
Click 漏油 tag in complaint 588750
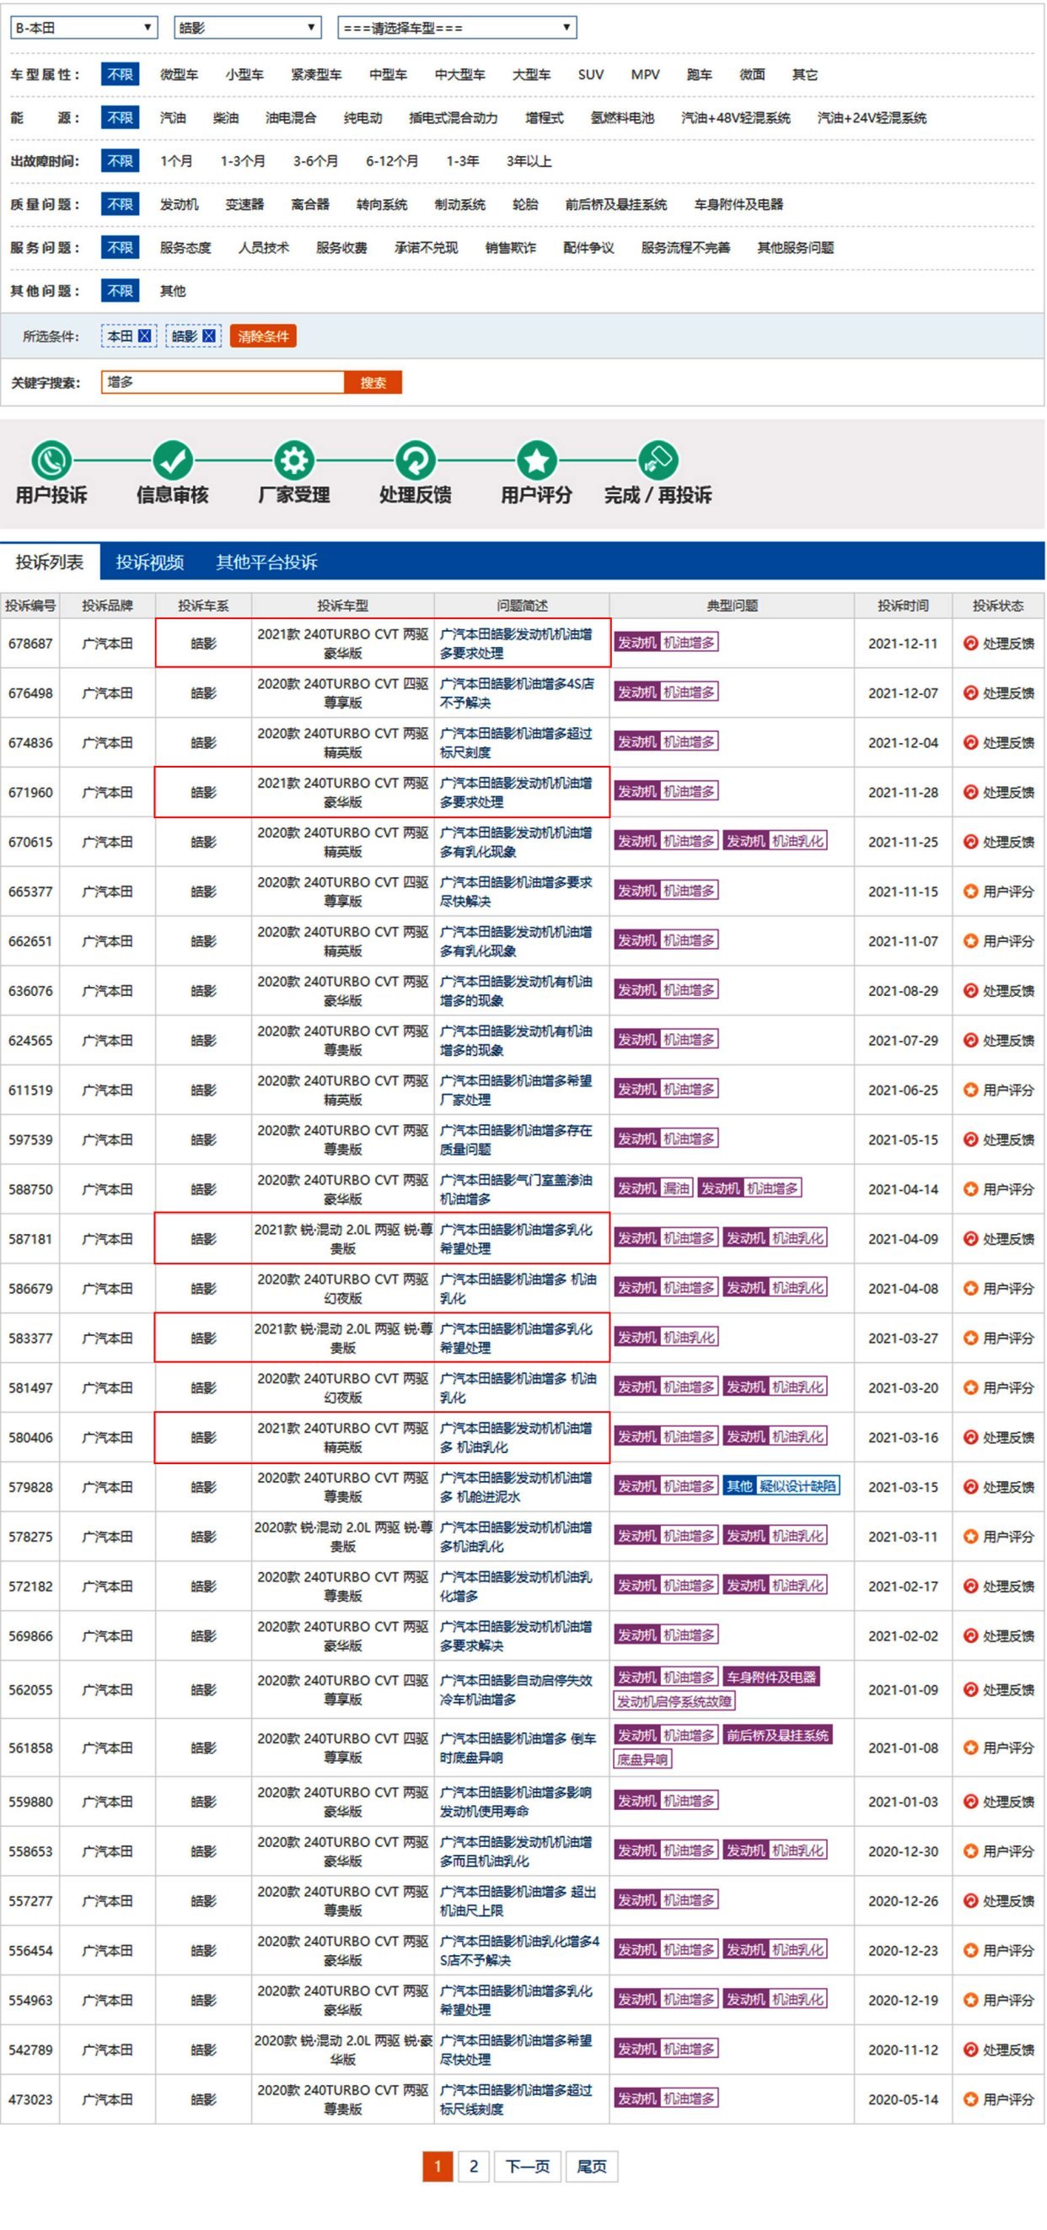[x=676, y=1188]
